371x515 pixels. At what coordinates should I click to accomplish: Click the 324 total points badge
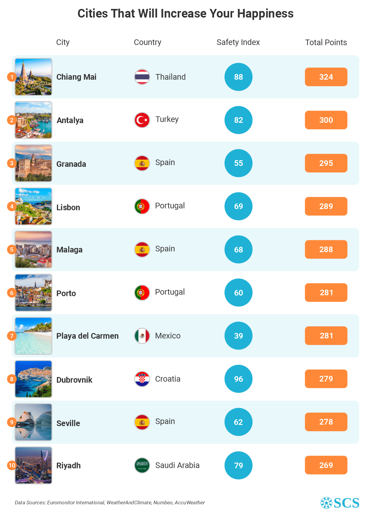(x=326, y=77)
